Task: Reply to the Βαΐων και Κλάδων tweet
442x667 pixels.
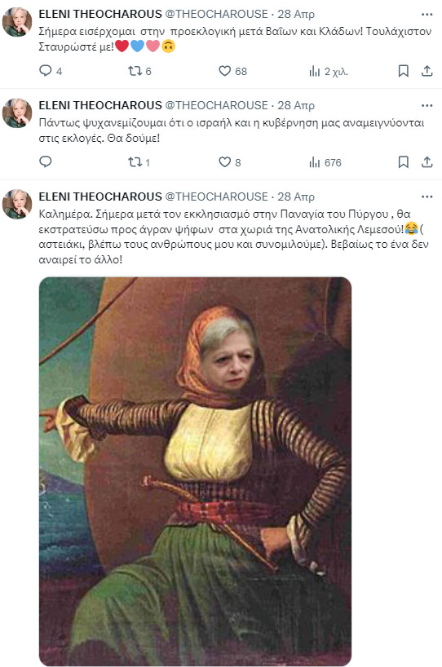Action: point(51,71)
